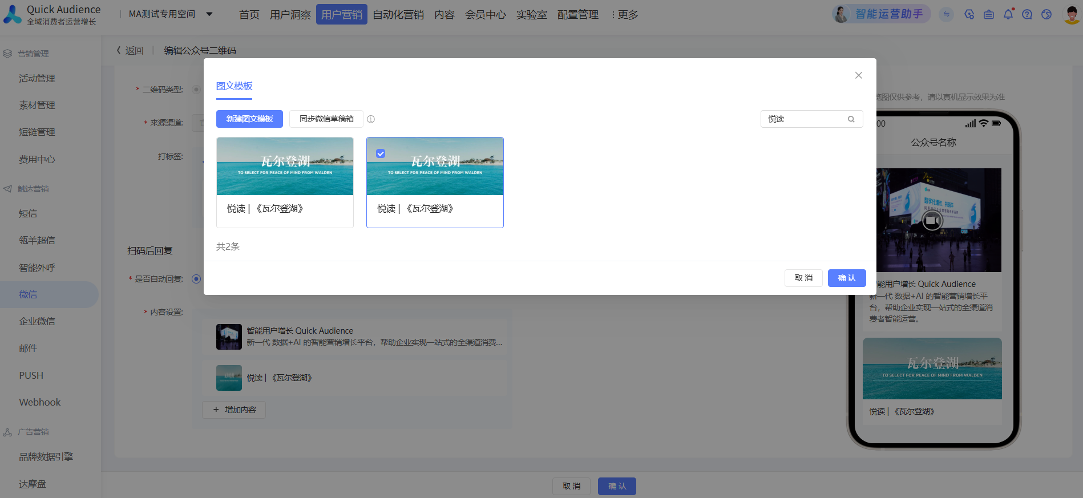Click the 新建图文模板 button
Screen dimensions: 1083x498
[x=249, y=119]
